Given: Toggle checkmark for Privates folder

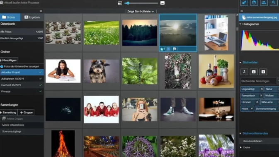Looking at the screenshot, I should [40, 92].
